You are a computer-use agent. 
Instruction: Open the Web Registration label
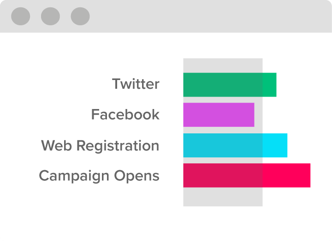click(100, 146)
